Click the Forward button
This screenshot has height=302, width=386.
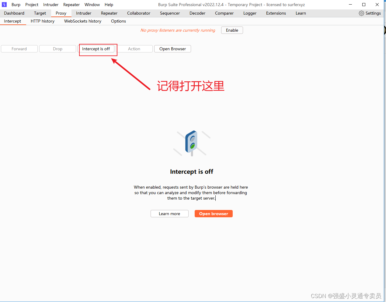click(x=19, y=49)
